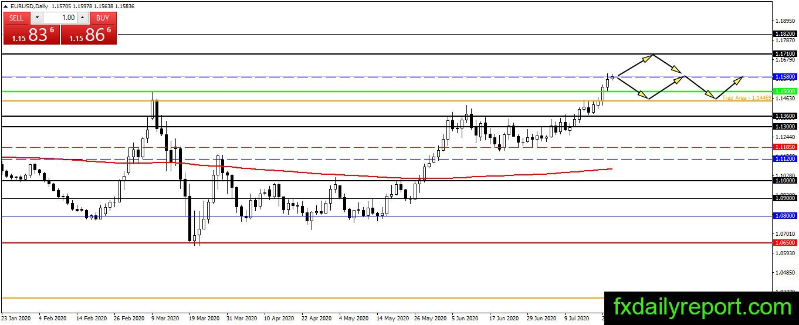
Task: Click the 22 Apr 2020 date label
Action: click(317, 319)
